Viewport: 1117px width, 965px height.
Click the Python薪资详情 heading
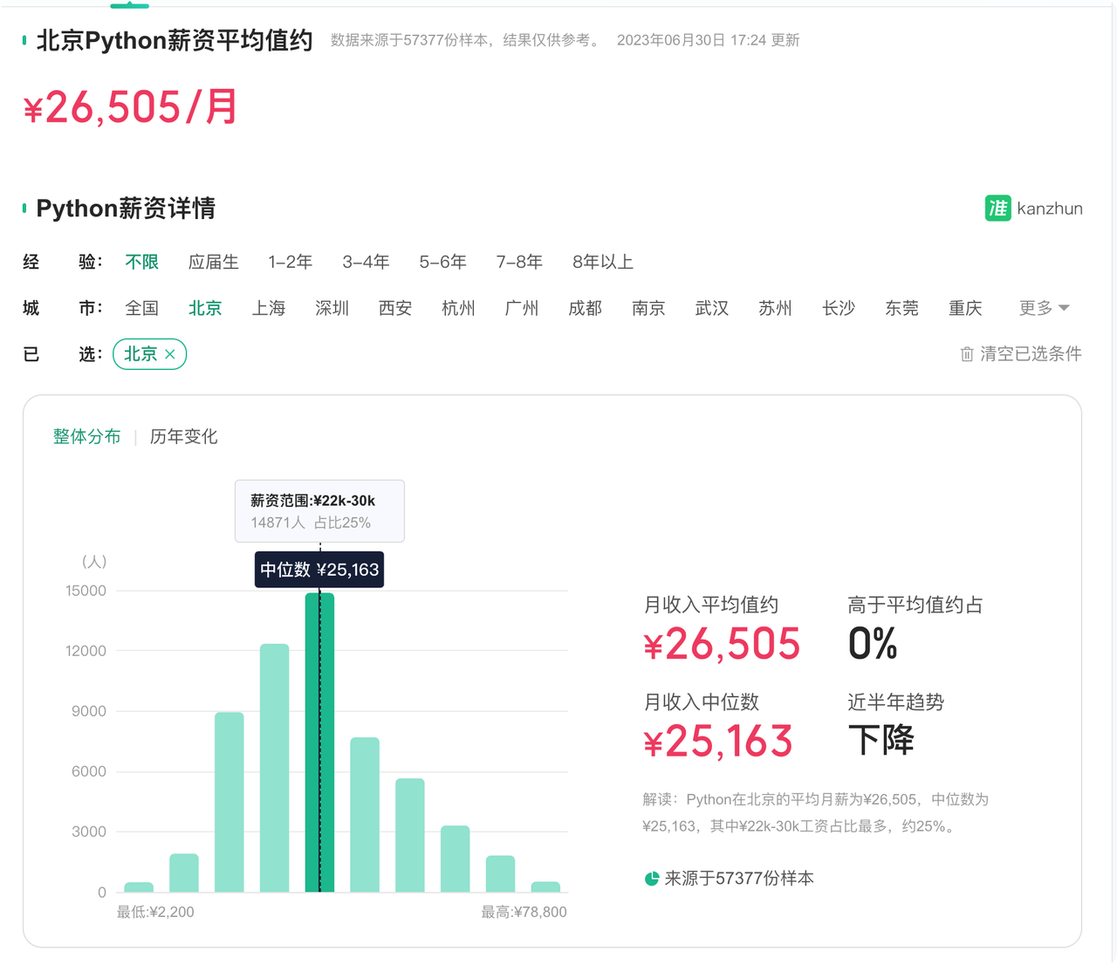126,208
